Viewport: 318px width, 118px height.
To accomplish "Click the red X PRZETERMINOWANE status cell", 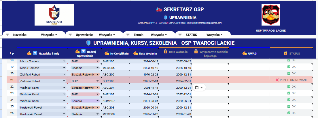I will (291, 80).
